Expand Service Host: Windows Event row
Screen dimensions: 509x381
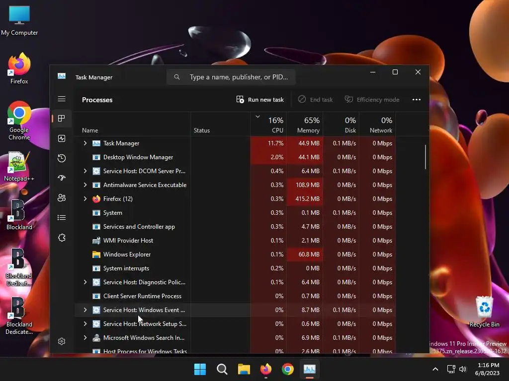[x=85, y=310]
